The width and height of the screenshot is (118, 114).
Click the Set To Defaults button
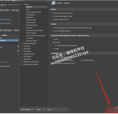[26, 110]
